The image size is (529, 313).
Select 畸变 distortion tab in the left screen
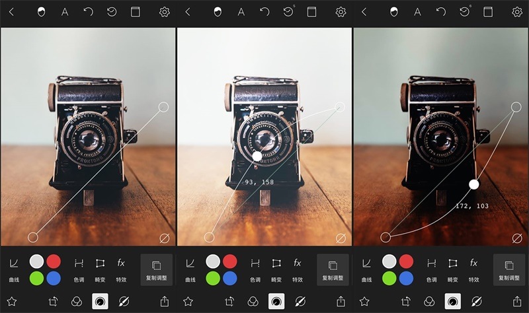point(101,269)
